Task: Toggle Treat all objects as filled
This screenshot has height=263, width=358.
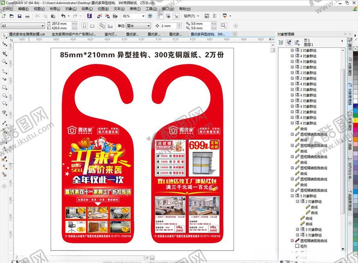Action: point(223,26)
